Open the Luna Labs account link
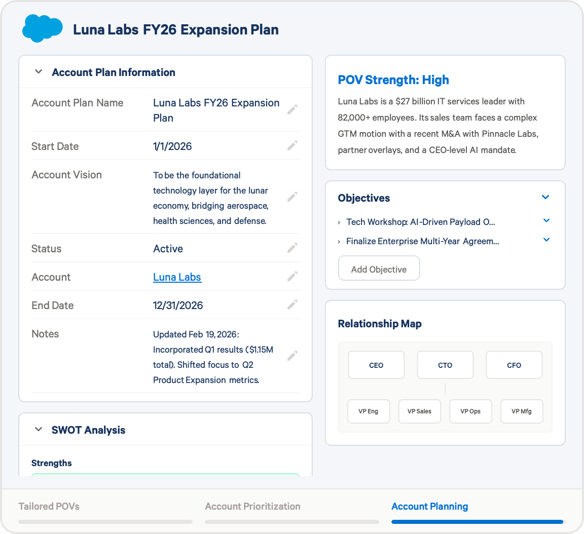Viewport: 584px width, 534px height. 177,277
